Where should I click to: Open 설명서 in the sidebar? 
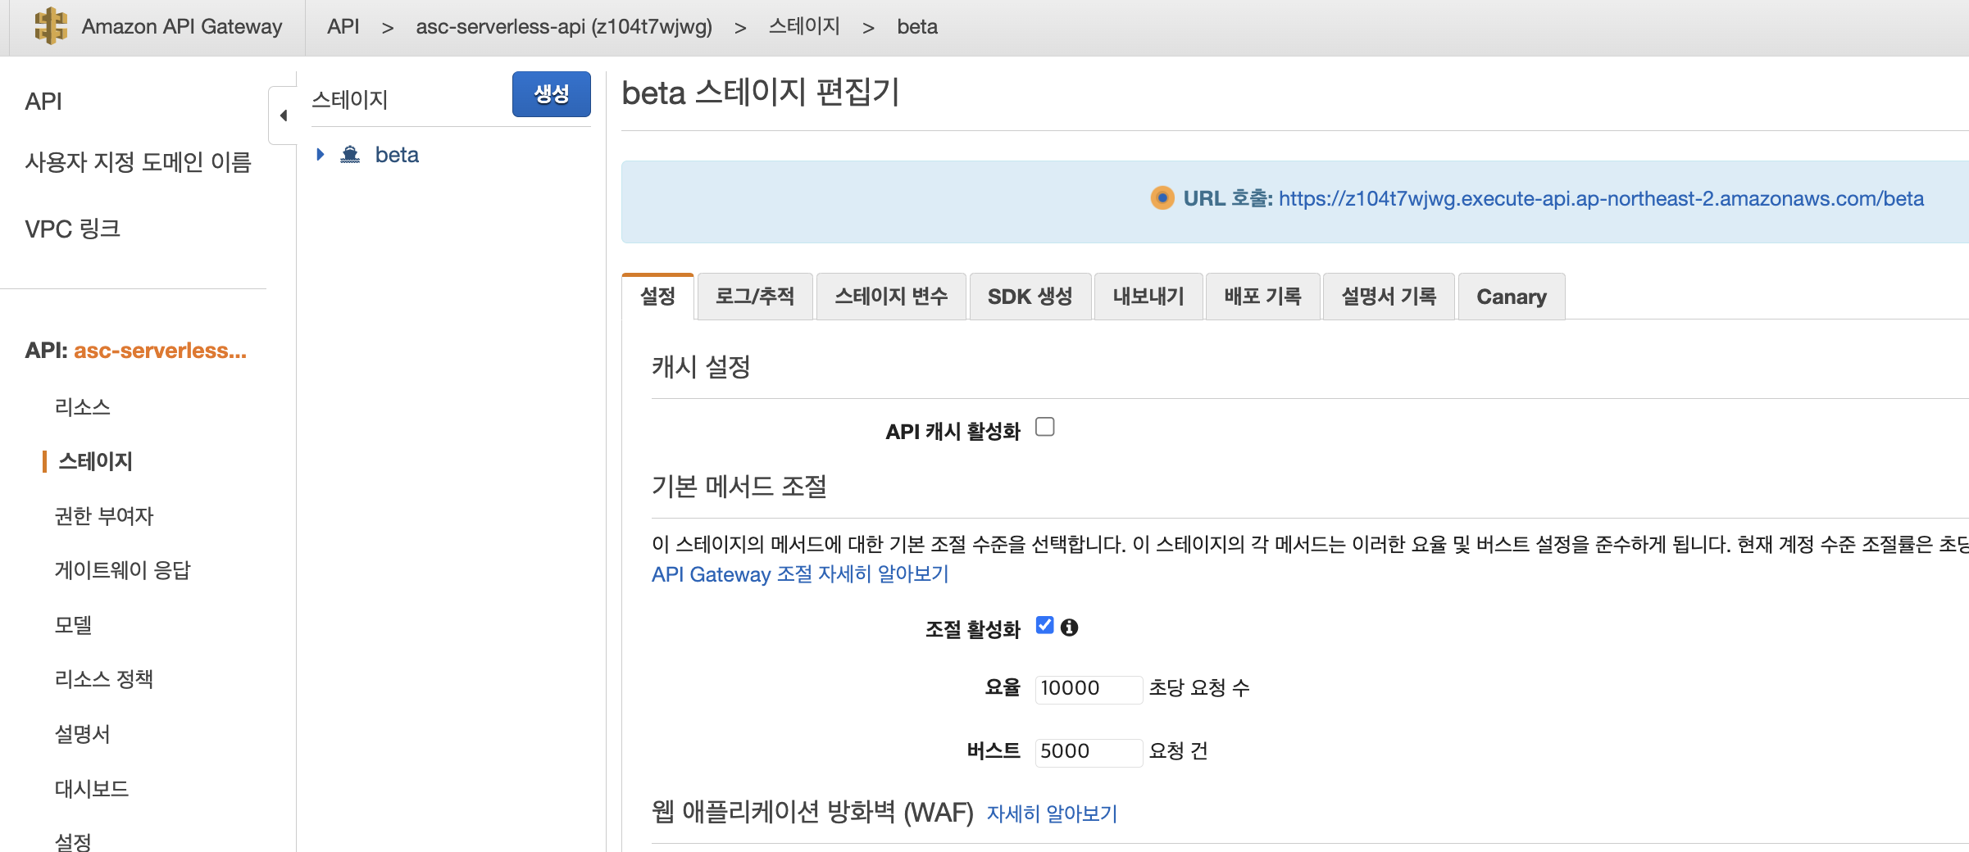82,734
